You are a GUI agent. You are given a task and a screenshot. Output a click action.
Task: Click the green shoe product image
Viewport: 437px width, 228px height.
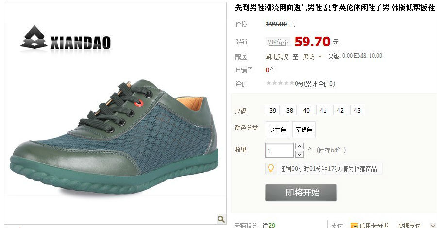115,136
